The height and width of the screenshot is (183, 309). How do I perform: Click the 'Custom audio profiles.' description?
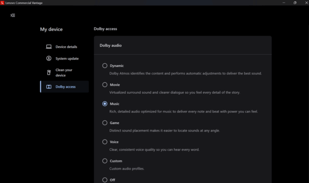127,169
